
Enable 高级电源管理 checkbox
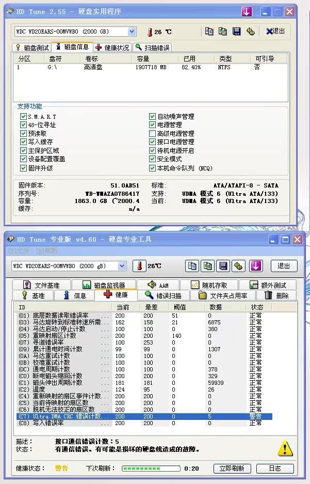(152, 133)
